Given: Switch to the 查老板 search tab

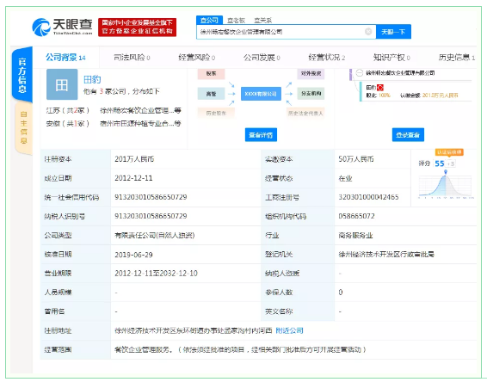Looking at the screenshot, I should point(236,21).
